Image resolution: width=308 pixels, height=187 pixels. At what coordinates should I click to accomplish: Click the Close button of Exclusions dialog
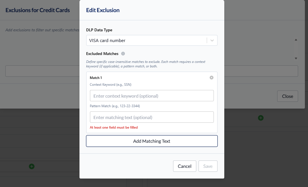pos(287,96)
